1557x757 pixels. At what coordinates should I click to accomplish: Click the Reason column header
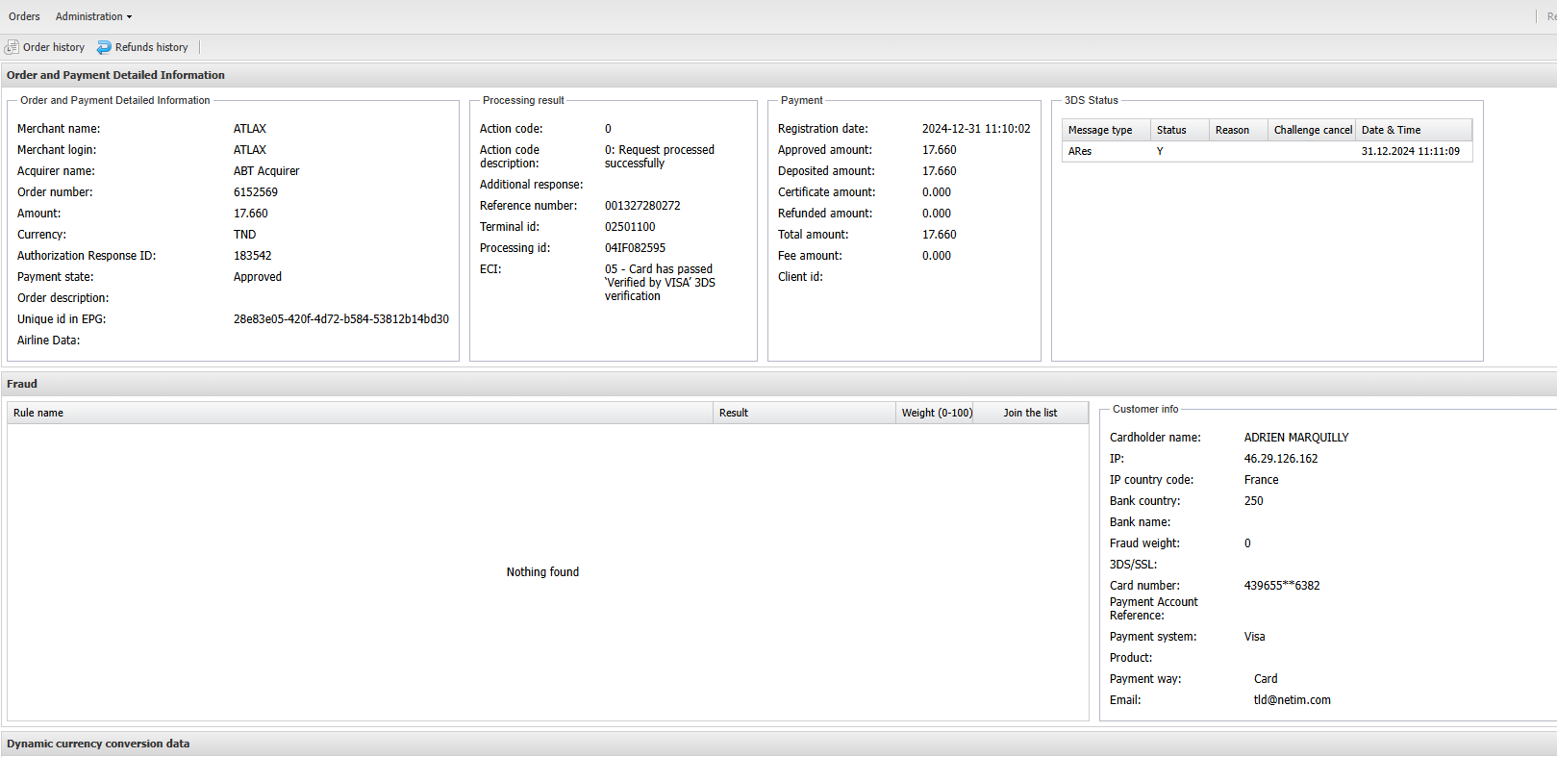[x=1232, y=130]
